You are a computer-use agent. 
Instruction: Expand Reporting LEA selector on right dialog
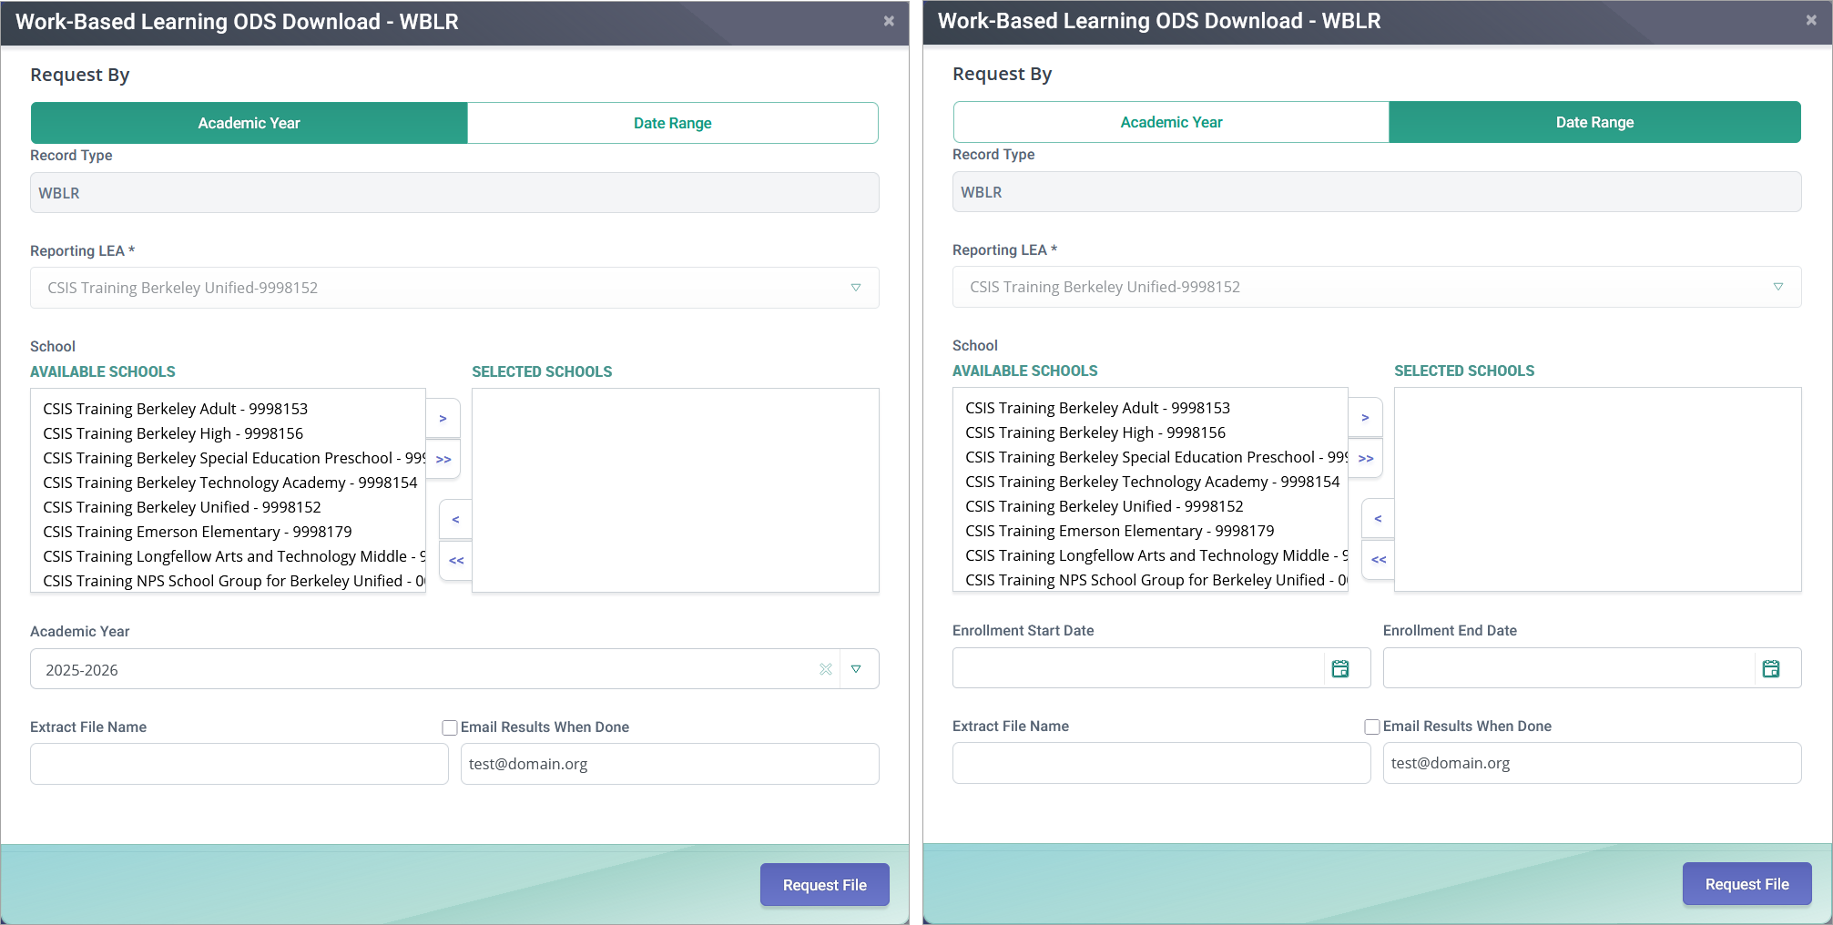(1777, 287)
